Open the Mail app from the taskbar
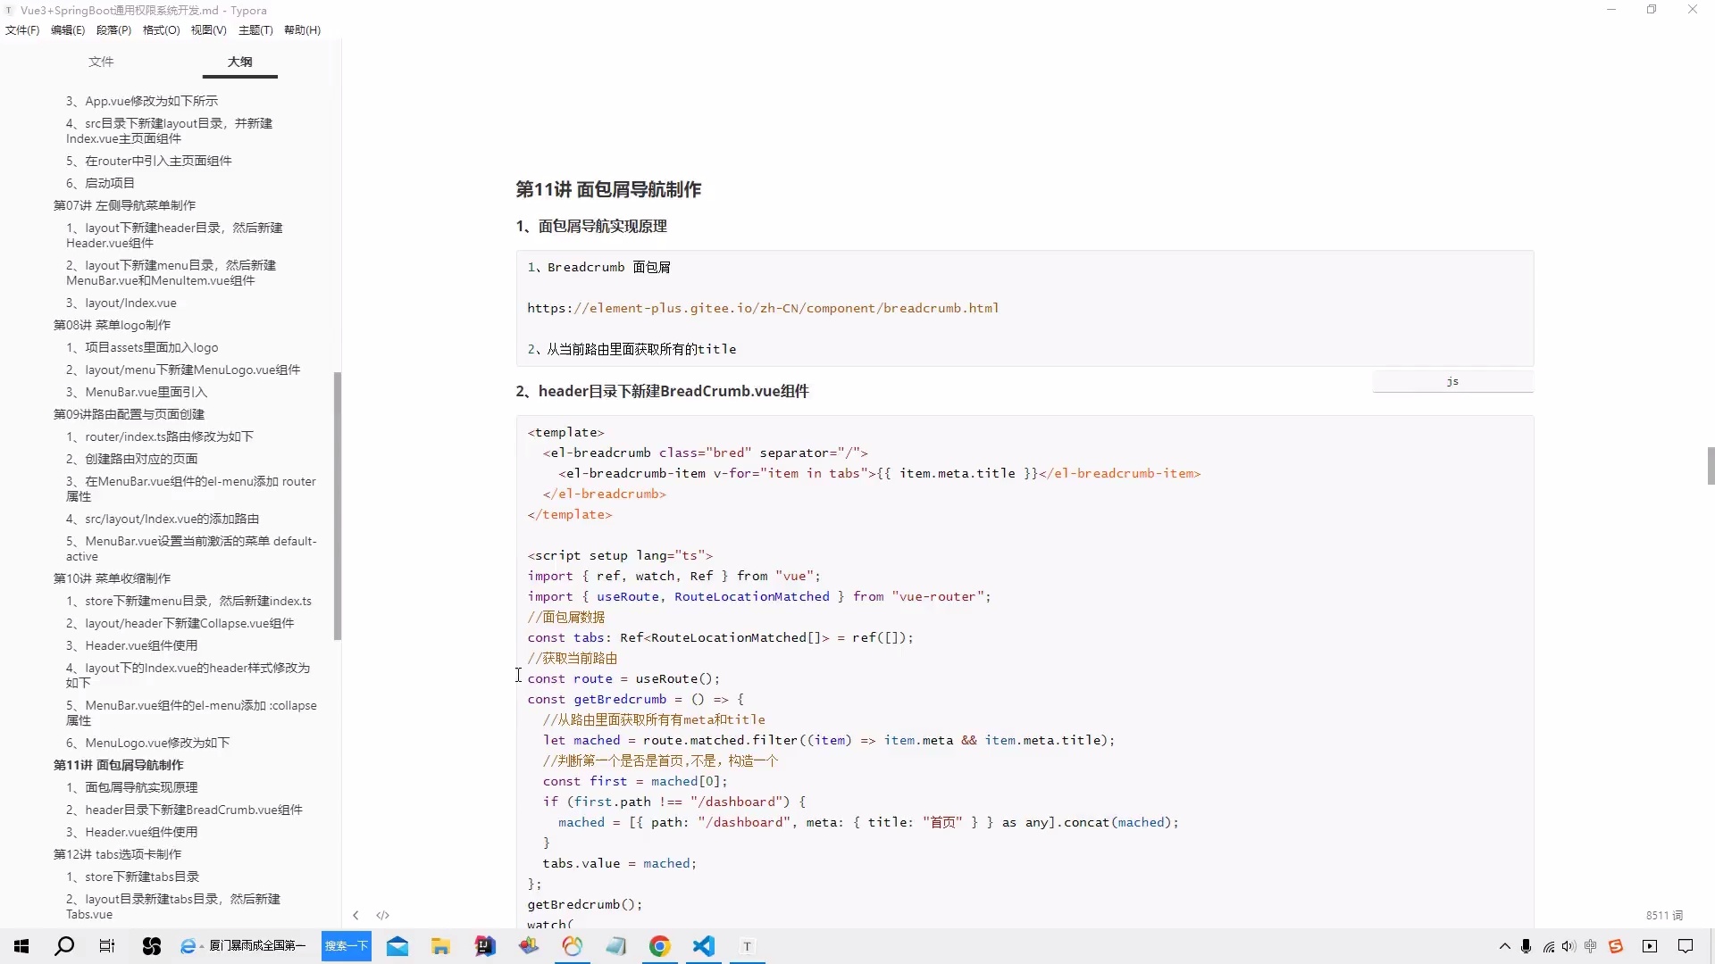 [397, 947]
